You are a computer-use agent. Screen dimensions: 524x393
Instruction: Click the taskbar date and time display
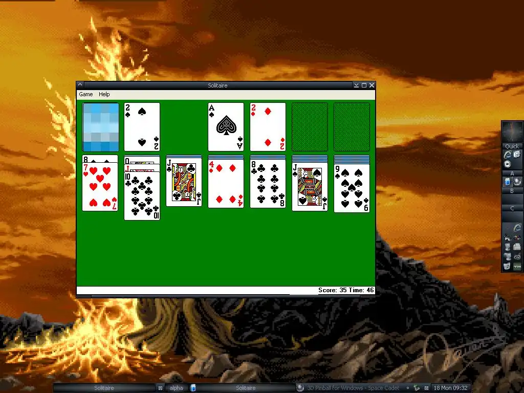[x=450, y=388]
